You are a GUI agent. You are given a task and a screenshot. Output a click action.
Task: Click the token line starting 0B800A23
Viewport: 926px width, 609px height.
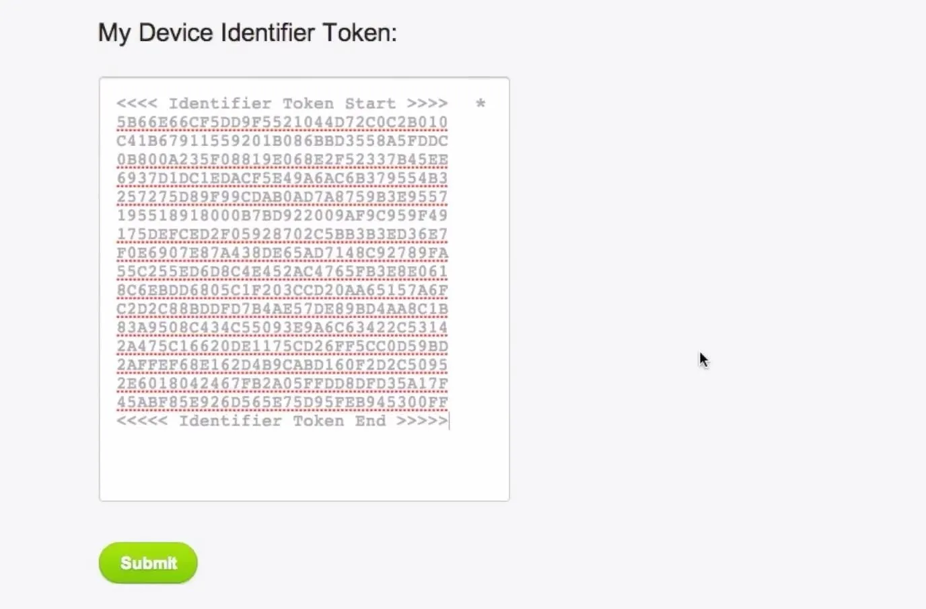(282, 160)
